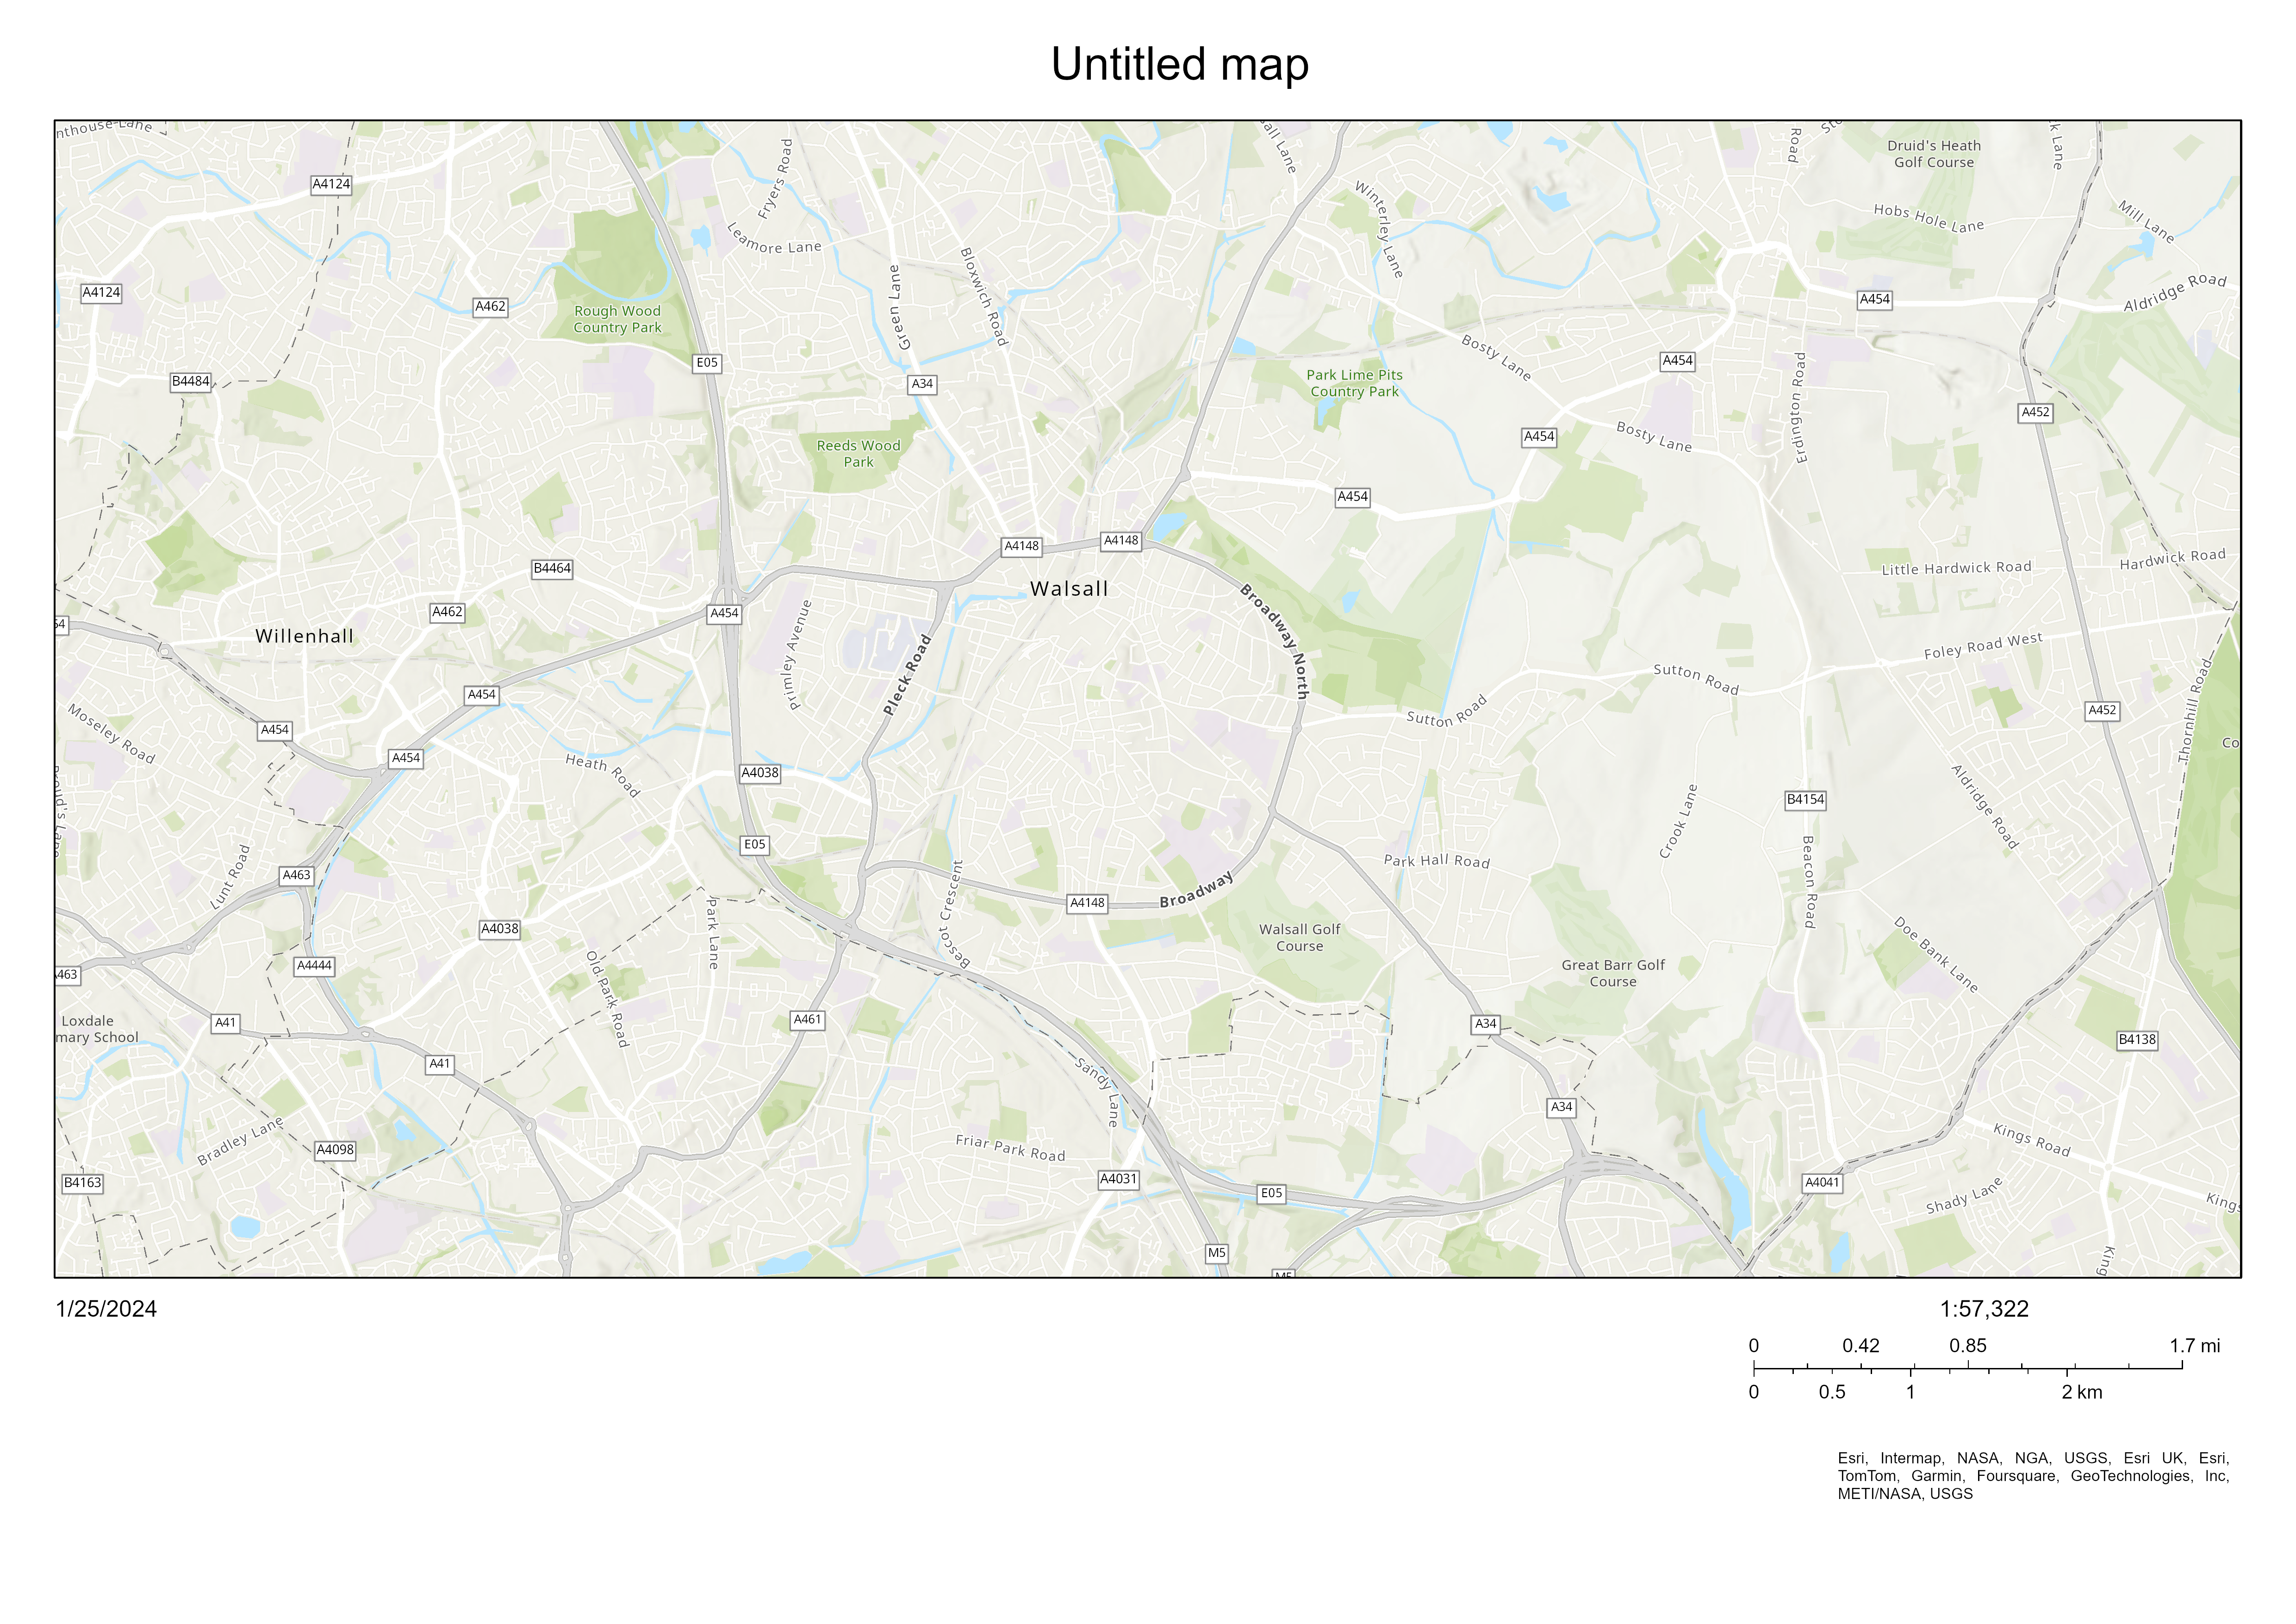2296x1624 pixels.
Task: Select the A4038 shield near Heath Road
Action: click(760, 773)
